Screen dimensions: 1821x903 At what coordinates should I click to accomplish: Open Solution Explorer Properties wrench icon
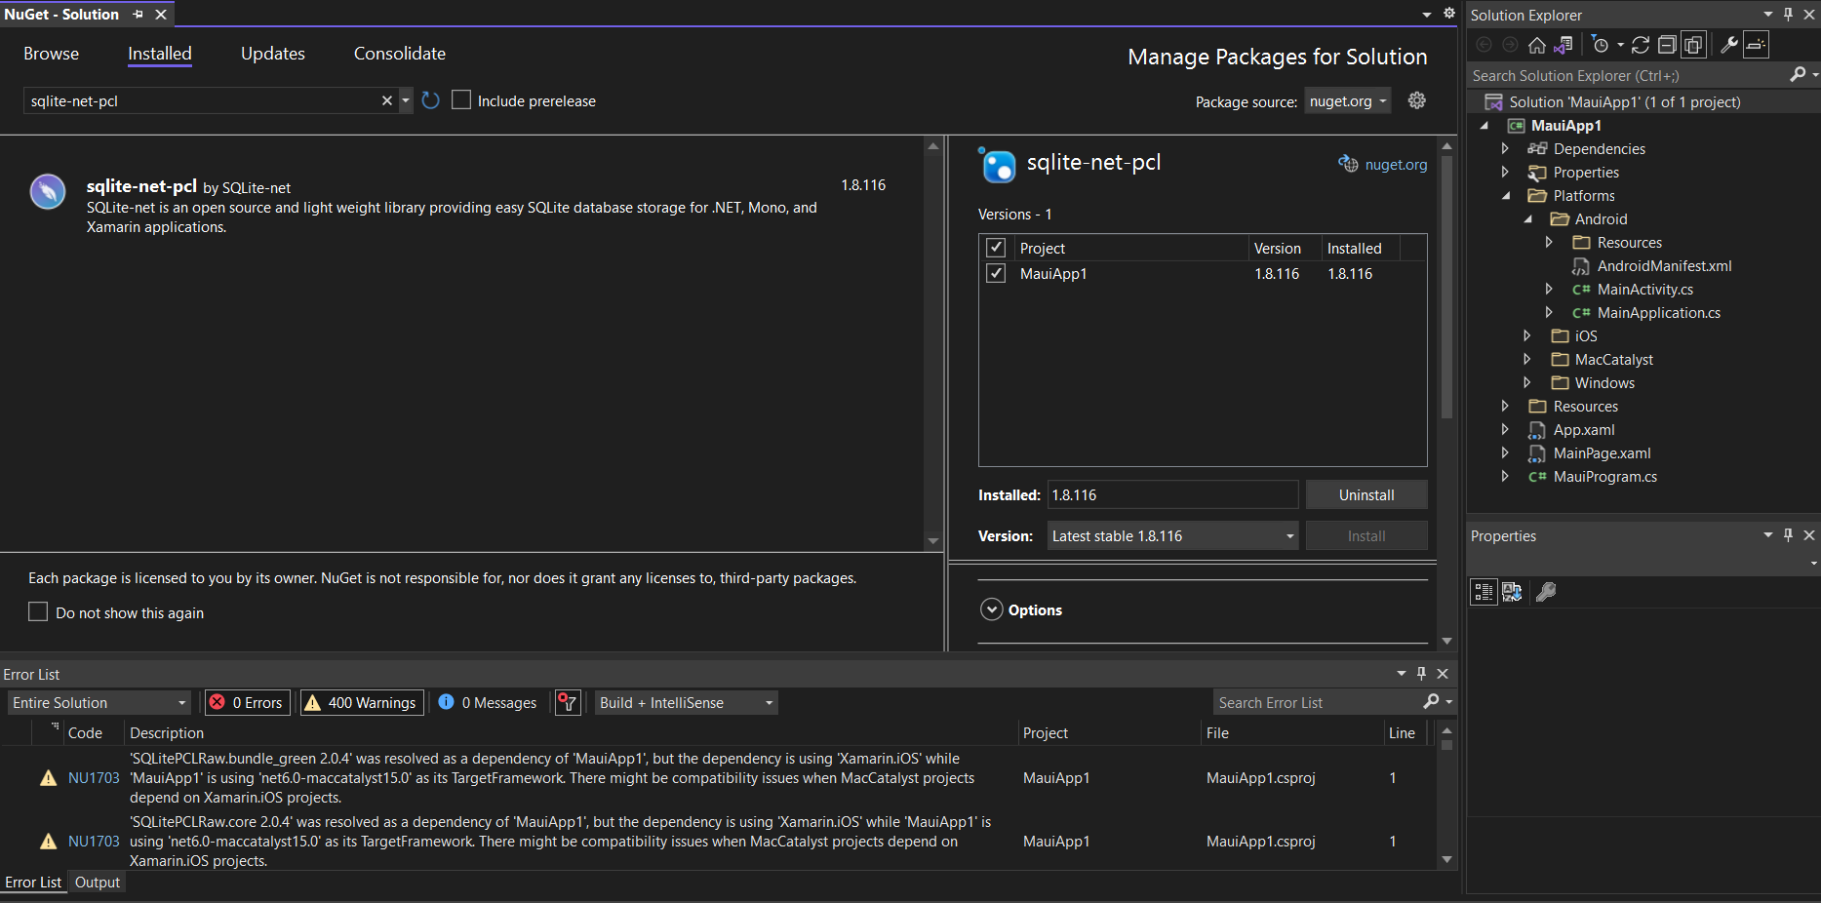(1729, 45)
